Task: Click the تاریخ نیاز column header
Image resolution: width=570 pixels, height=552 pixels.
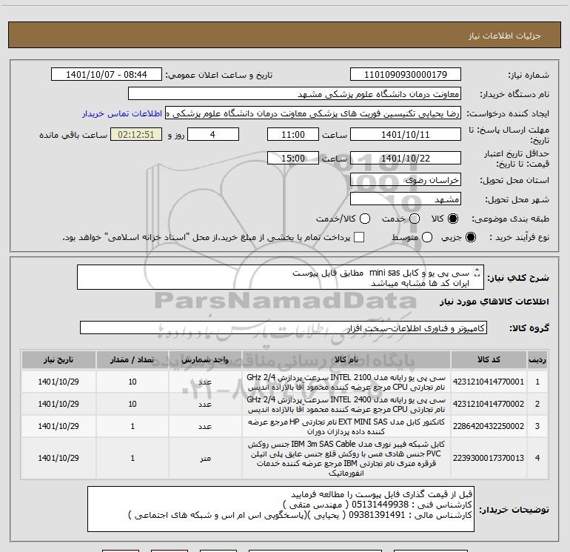Action: (58, 359)
